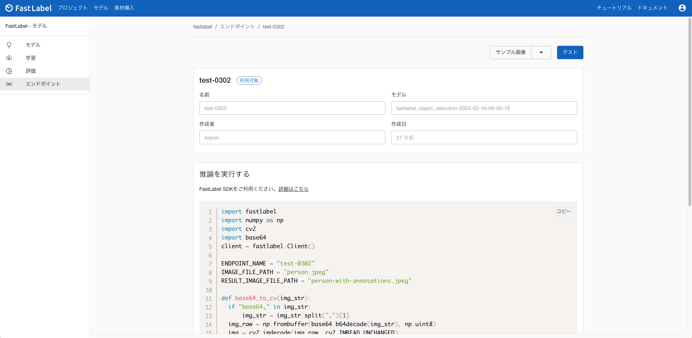Open チュートリアル in the top bar

[614, 8]
